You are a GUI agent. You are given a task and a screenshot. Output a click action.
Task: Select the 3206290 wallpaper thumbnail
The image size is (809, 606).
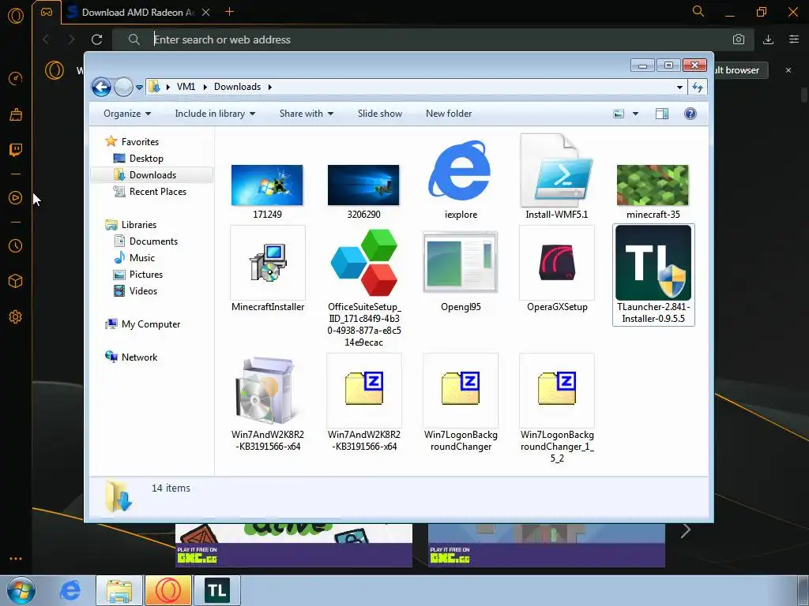(363, 192)
